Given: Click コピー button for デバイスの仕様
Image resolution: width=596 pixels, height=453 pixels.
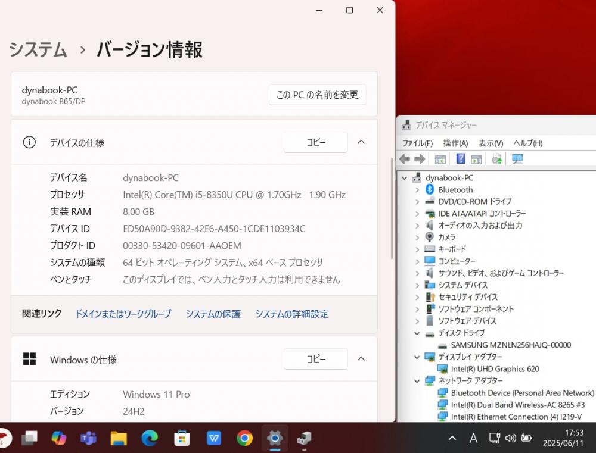Looking at the screenshot, I should pos(316,142).
